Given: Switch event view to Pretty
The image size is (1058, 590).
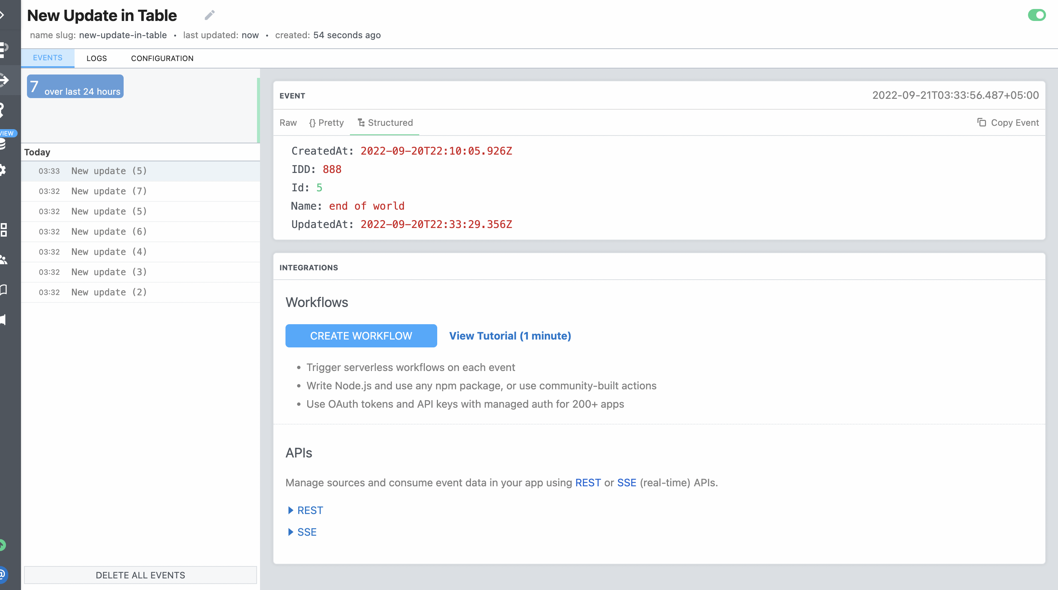Looking at the screenshot, I should [x=327, y=123].
